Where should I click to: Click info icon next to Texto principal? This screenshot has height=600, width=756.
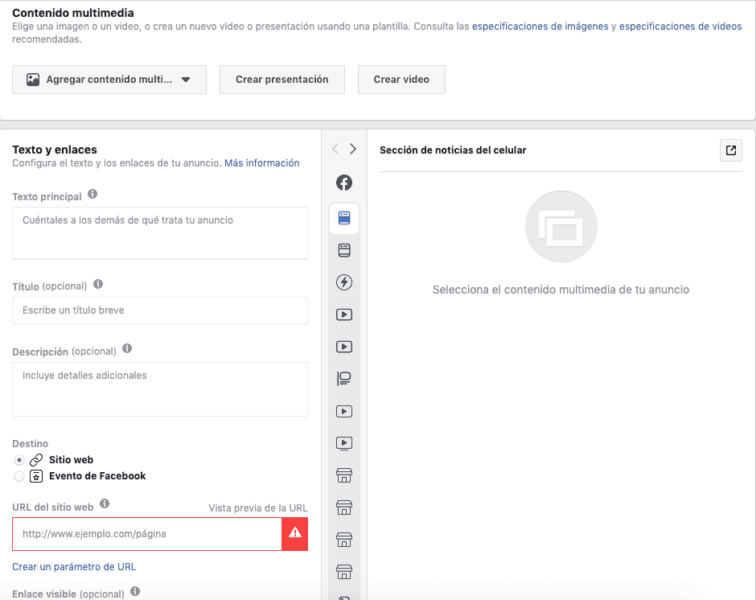(x=92, y=195)
